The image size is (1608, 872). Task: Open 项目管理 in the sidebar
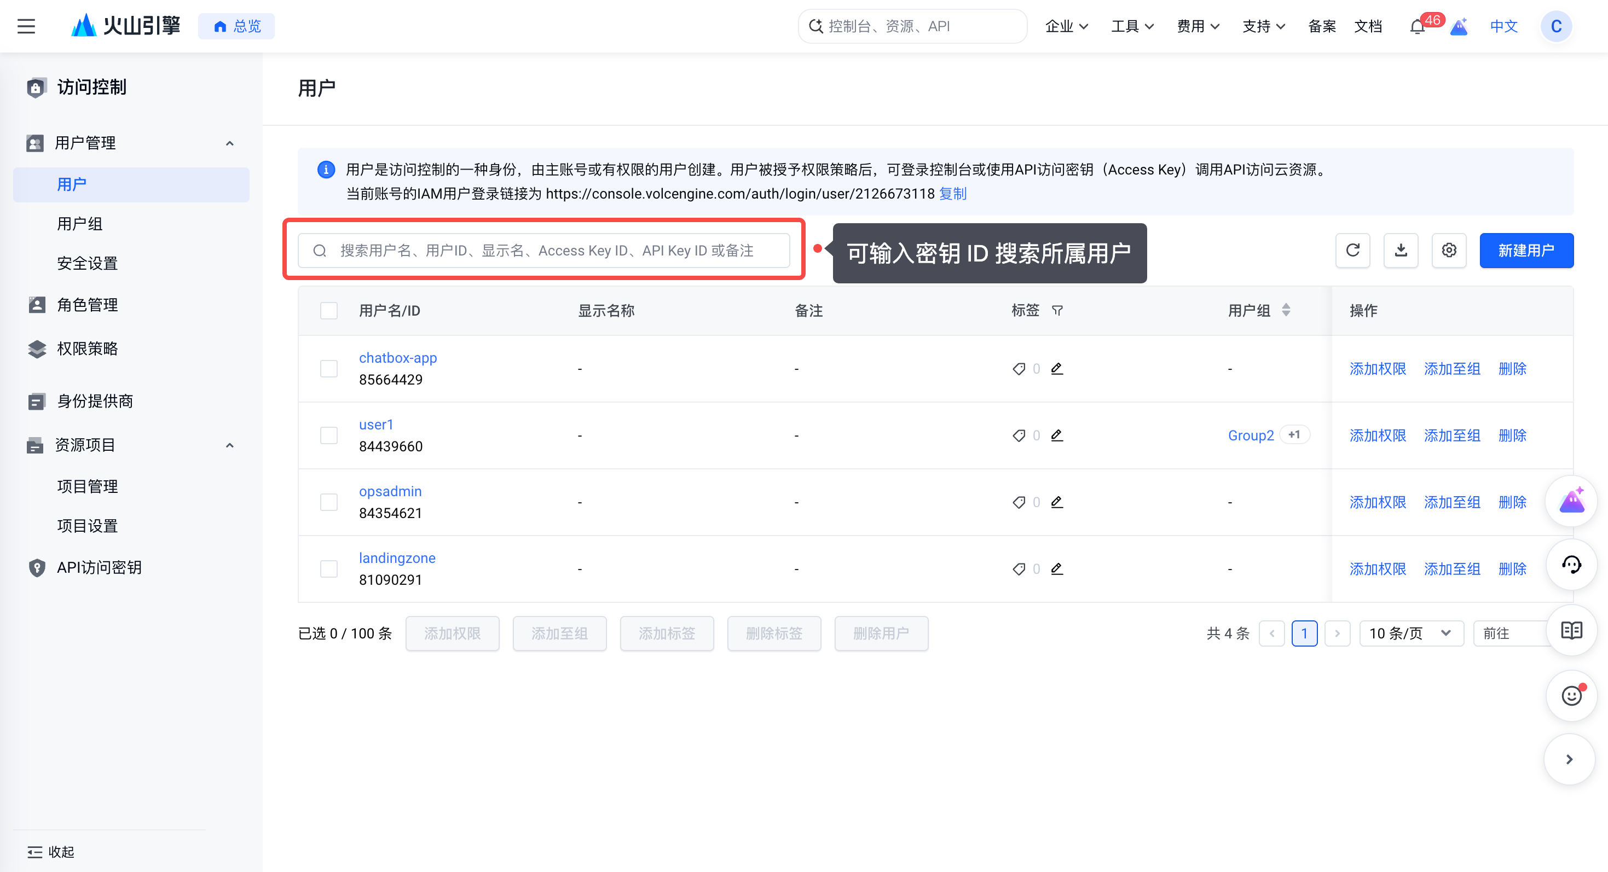click(88, 486)
